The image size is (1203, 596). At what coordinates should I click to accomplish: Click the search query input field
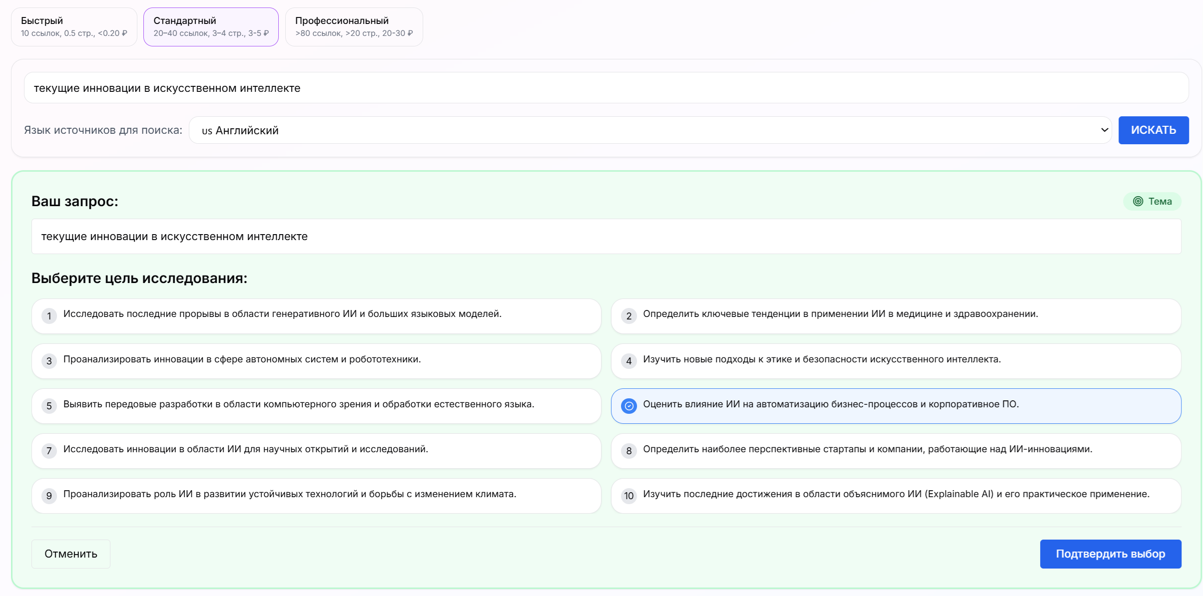click(600, 88)
